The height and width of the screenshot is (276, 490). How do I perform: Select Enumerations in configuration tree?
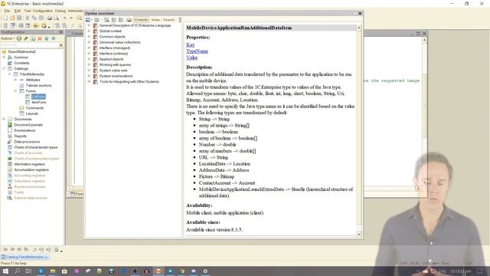[x=24, y=130]
